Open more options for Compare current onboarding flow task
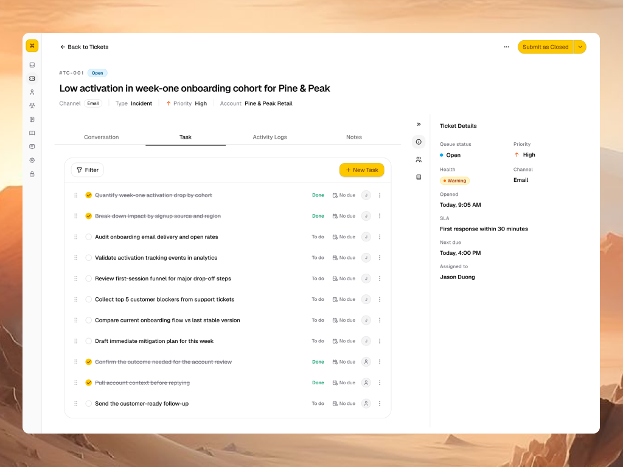This screenshot has height=467, width=623. coord(380,320)
